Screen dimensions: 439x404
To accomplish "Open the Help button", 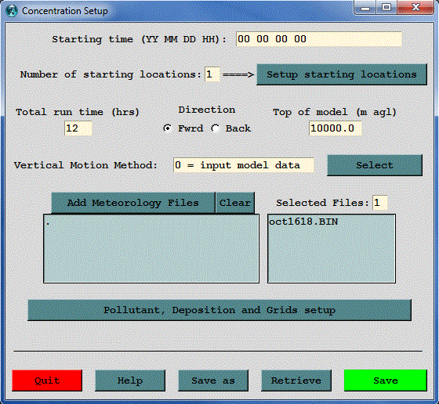I will [x=130, y=381].
